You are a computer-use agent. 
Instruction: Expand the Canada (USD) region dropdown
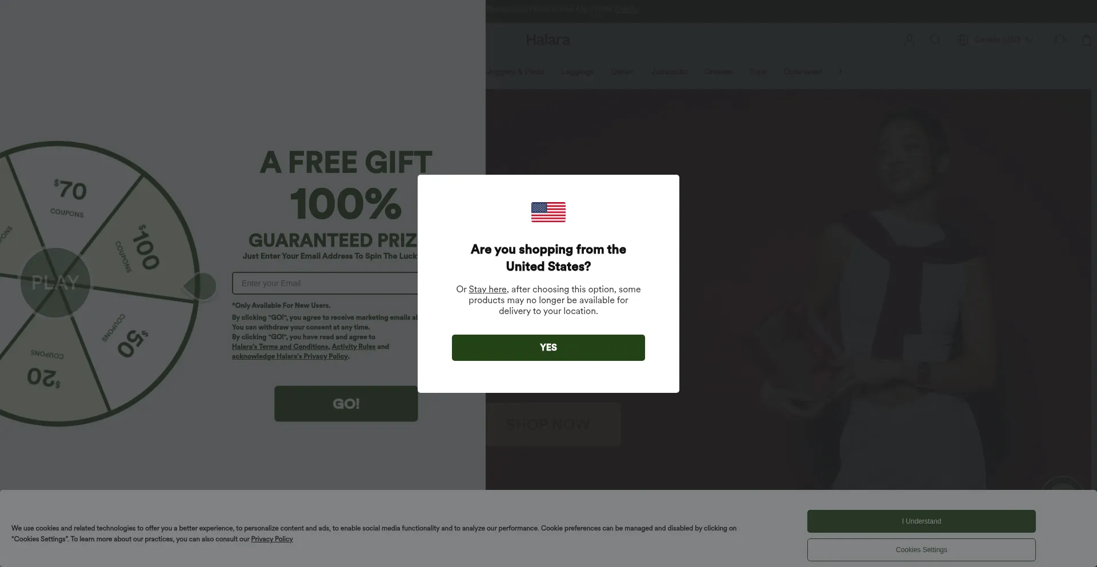[x=1004, y=39]
